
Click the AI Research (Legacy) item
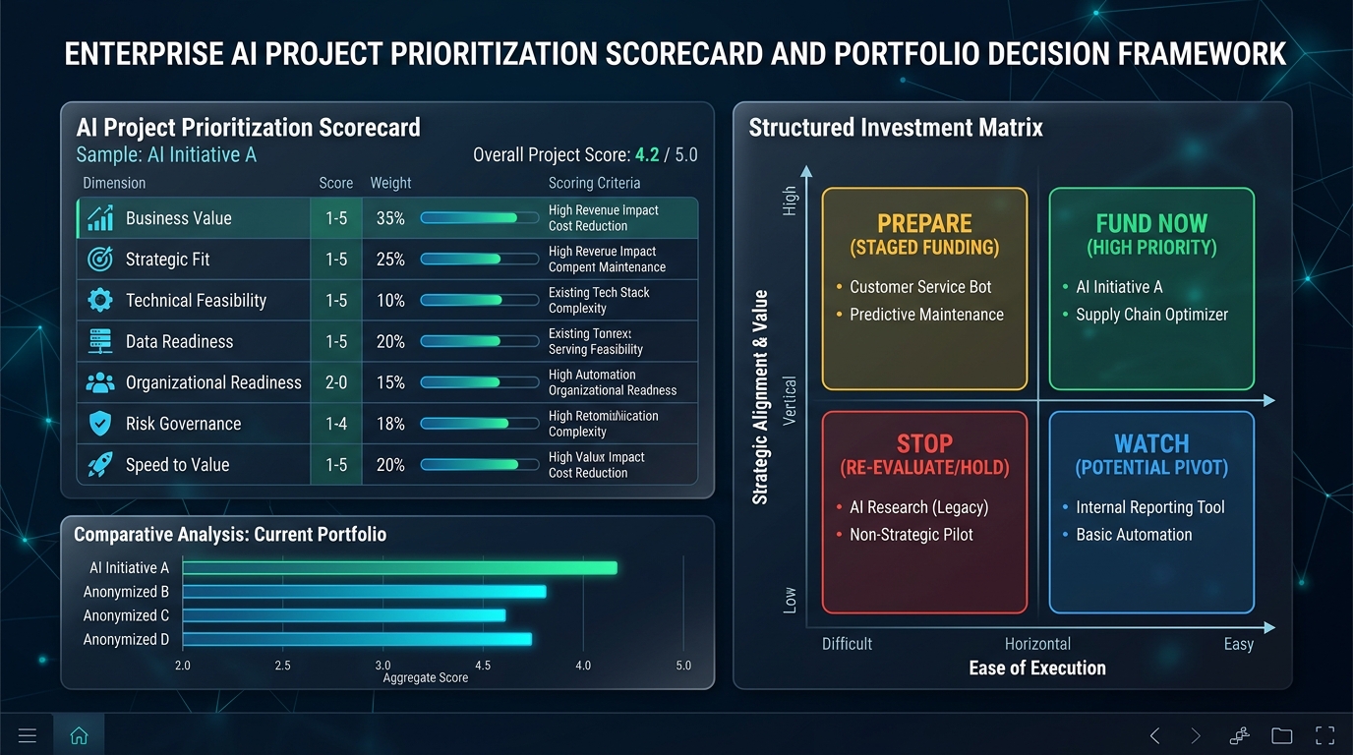pyautogui.click(x=918, y=507)
